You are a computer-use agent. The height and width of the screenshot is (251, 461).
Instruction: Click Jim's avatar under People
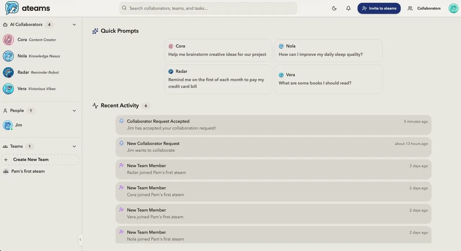pyautogui.click(x=8, y=125)
